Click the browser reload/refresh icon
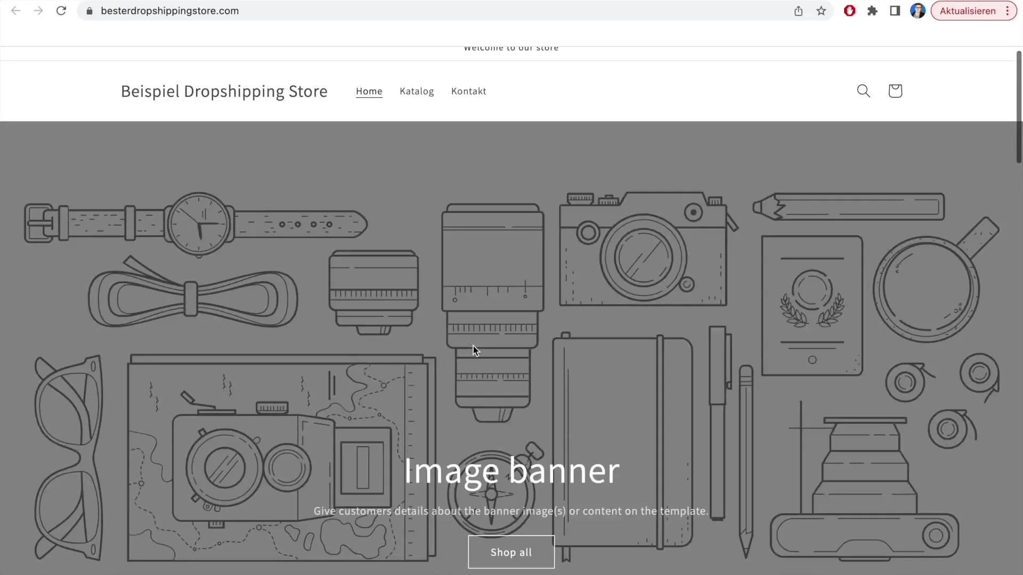The image size is (1023, 575). pos(61,11)
